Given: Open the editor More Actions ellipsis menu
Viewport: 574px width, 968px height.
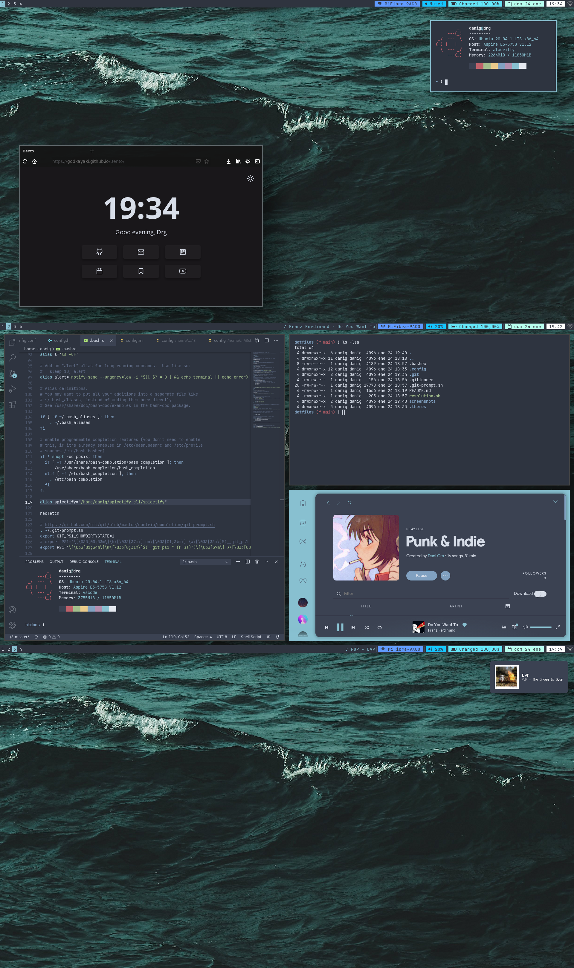Looking at the screenshot, I should (x=276, y=340).
